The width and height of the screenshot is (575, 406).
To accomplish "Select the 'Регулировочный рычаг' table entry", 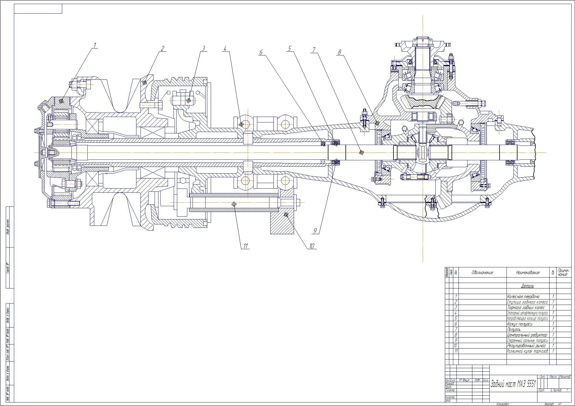I will click(526, 346).
